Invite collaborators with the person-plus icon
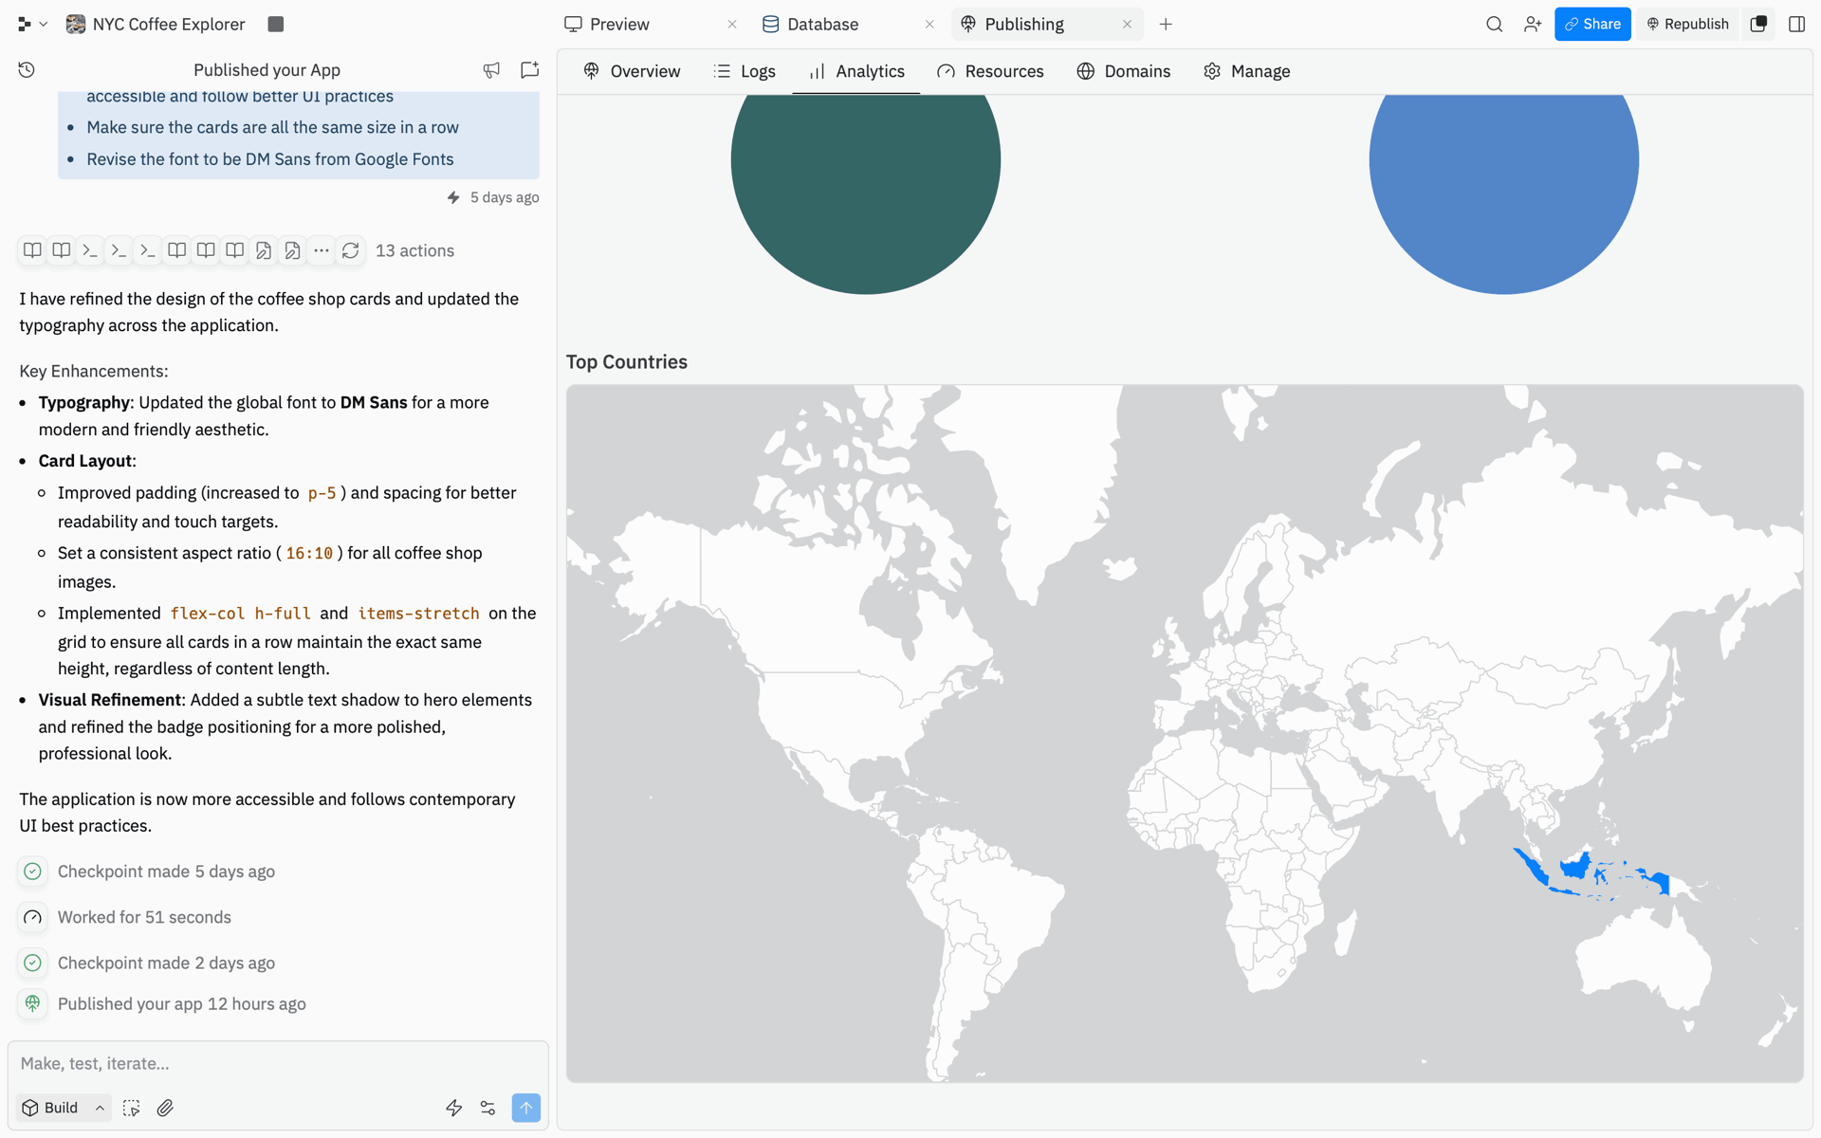The image size is (1821, 1138). point(1533,25)
